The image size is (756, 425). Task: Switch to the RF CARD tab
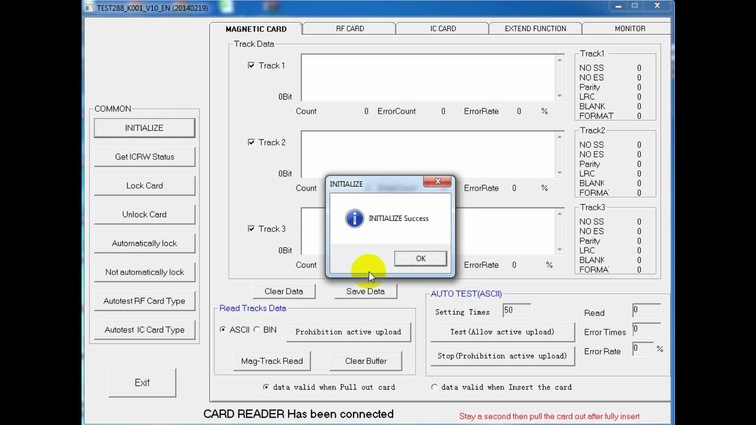(350, 29)
